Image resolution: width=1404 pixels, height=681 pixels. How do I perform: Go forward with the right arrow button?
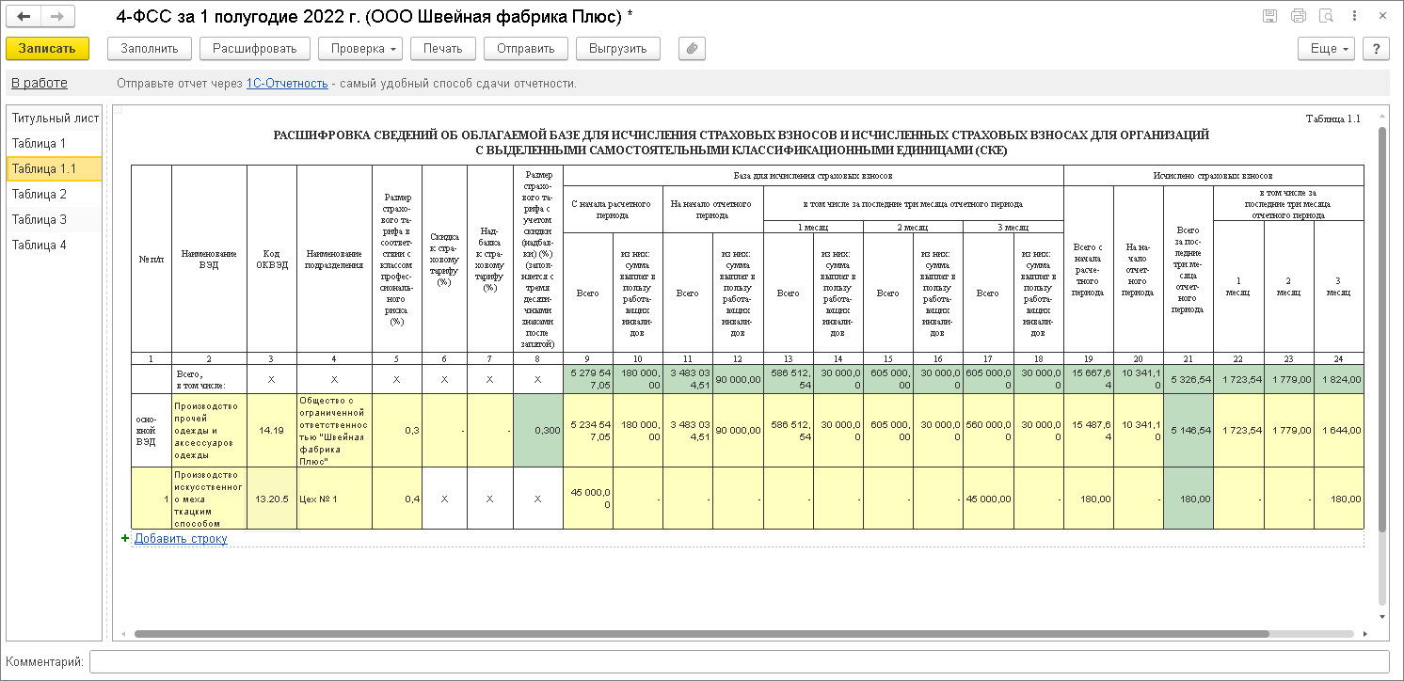pyautogui.click(x=56, y=17)
